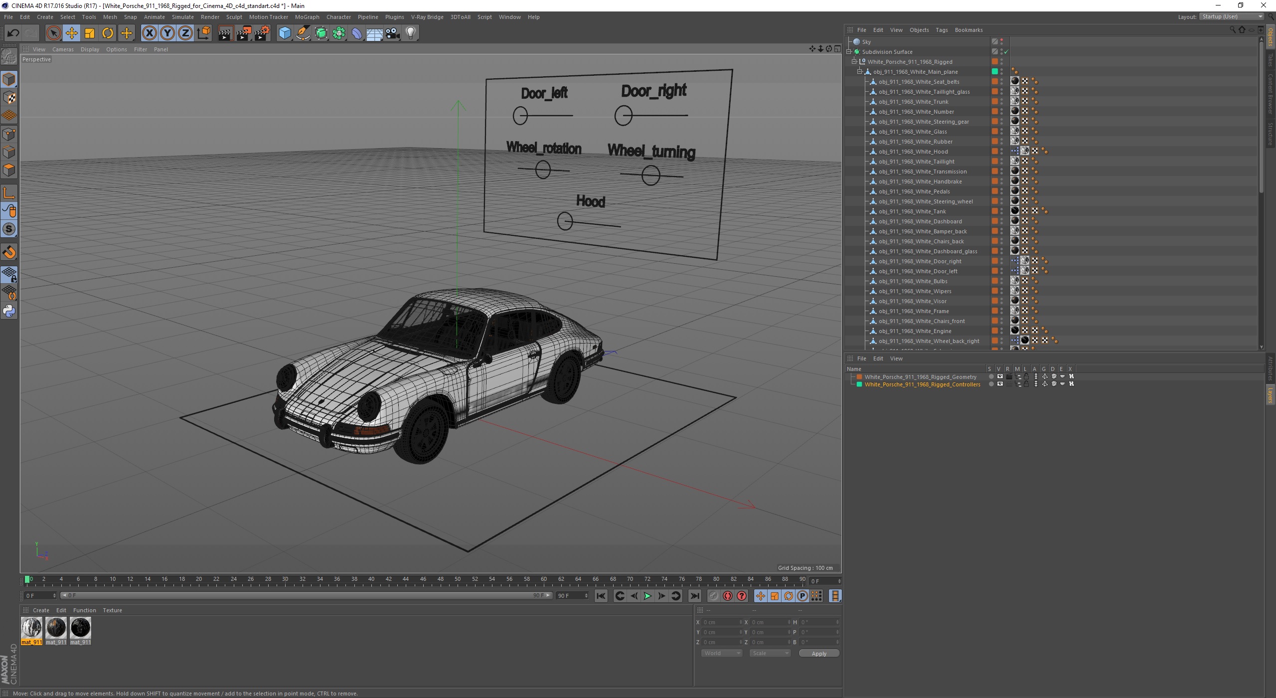The width and height of the screenshot is (1276, 698).
Task: Select the Scale tool
Action: [90, 33]
